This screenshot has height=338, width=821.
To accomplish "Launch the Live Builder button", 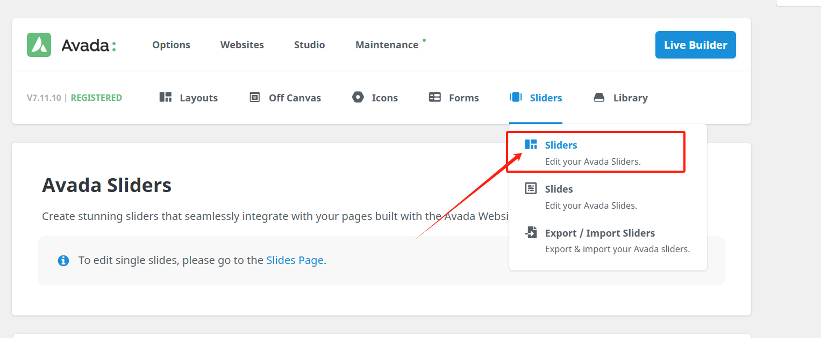I will pos(695,45).
